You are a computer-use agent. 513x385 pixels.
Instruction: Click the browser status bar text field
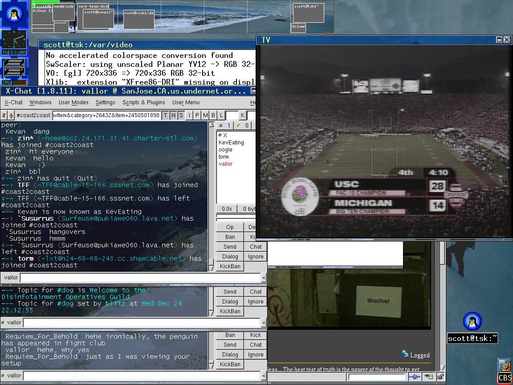click(377, 377)
